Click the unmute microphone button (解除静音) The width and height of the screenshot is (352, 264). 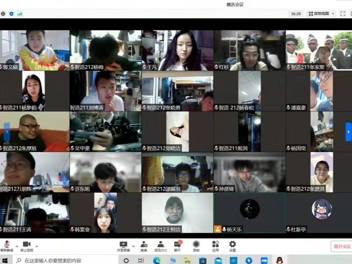[7, 245]
